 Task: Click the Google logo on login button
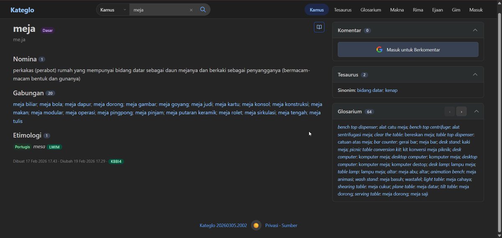[x=379, y=49]
